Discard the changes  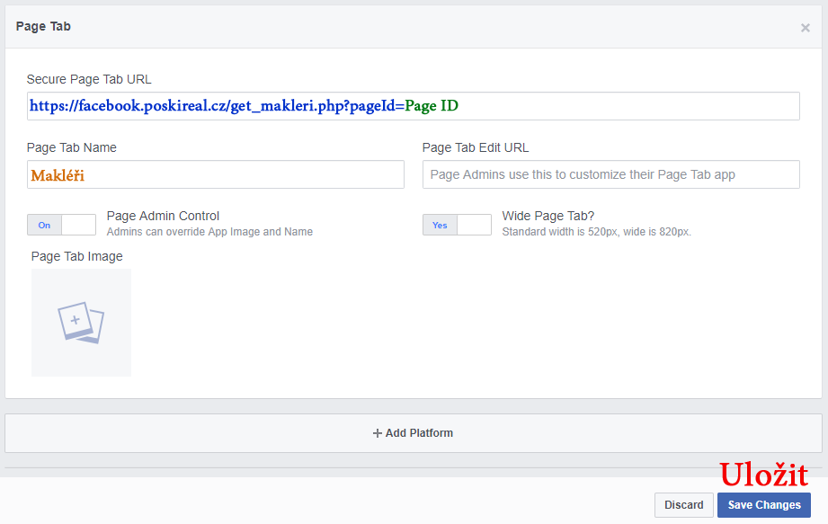(x=684, y=505)
